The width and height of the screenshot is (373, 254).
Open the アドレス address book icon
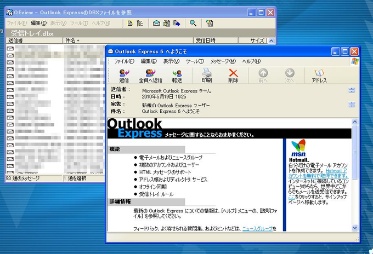[319, 76]
